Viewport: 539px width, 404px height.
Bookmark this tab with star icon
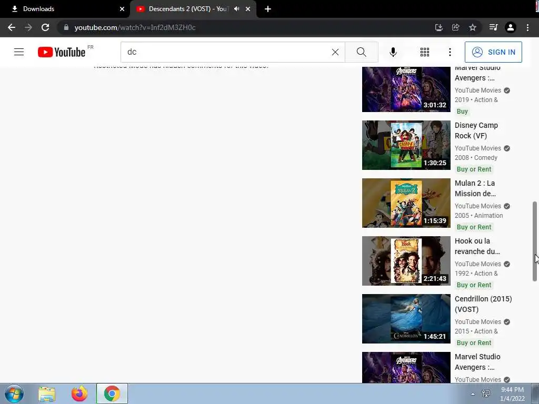coord(473,27)
